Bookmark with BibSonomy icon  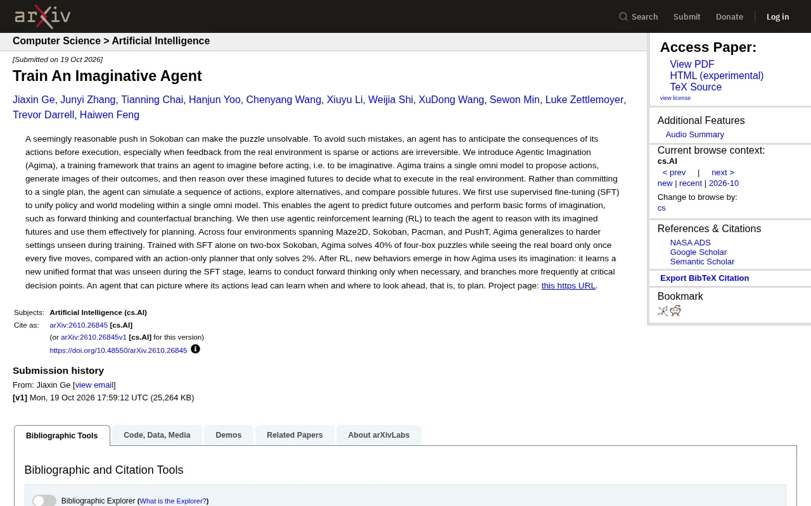pyautogui.click(x=663, y=311)
